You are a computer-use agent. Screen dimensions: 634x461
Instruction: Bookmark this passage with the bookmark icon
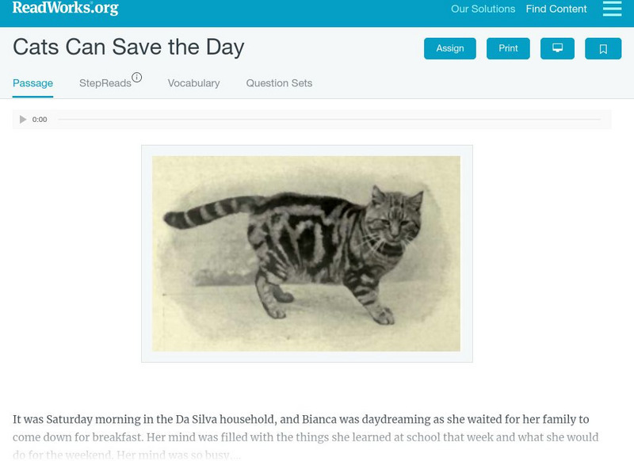tap(603, 49)
